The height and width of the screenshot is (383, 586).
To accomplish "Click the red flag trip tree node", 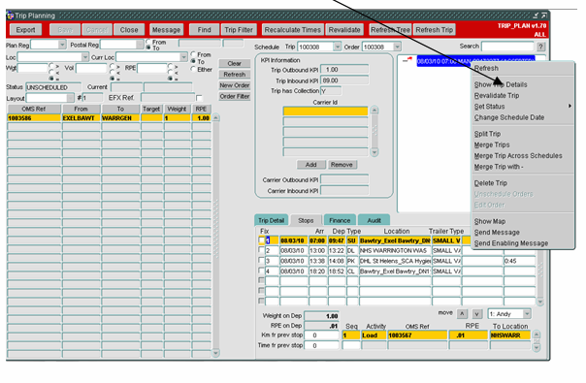I will (x=409, y=59).
